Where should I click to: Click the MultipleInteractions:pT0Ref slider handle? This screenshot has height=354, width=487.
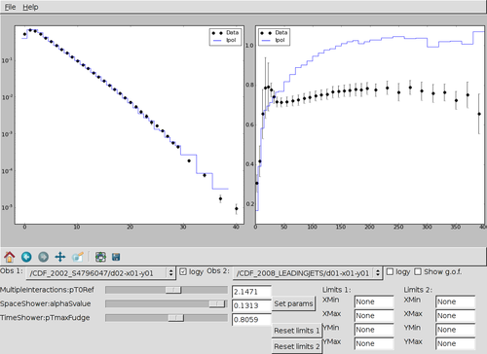(173, 290)
